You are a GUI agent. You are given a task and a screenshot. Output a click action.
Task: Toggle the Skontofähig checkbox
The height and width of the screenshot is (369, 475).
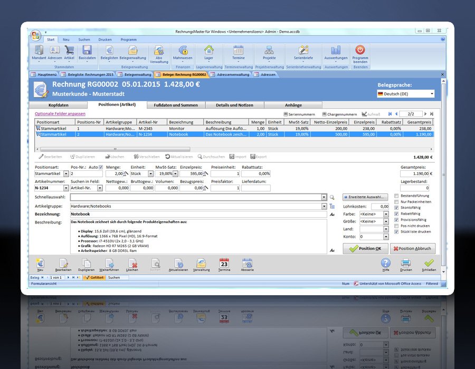(396, 208)
